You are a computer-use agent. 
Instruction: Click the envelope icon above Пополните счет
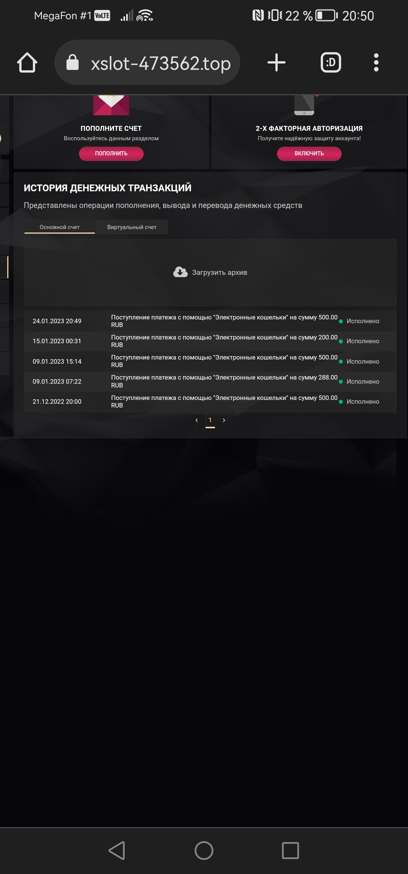pos(111,105)
